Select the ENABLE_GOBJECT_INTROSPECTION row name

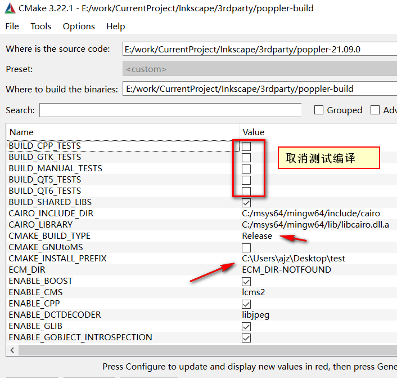pyautogui.click(x=80, y=337)
